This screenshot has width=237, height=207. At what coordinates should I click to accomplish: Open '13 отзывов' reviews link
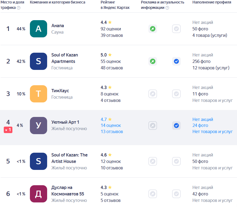coord(112,131)
